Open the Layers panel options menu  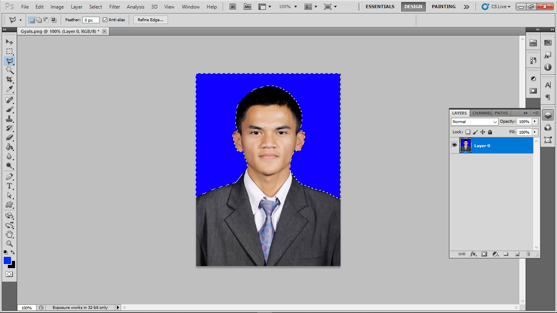tap(536, 113)
